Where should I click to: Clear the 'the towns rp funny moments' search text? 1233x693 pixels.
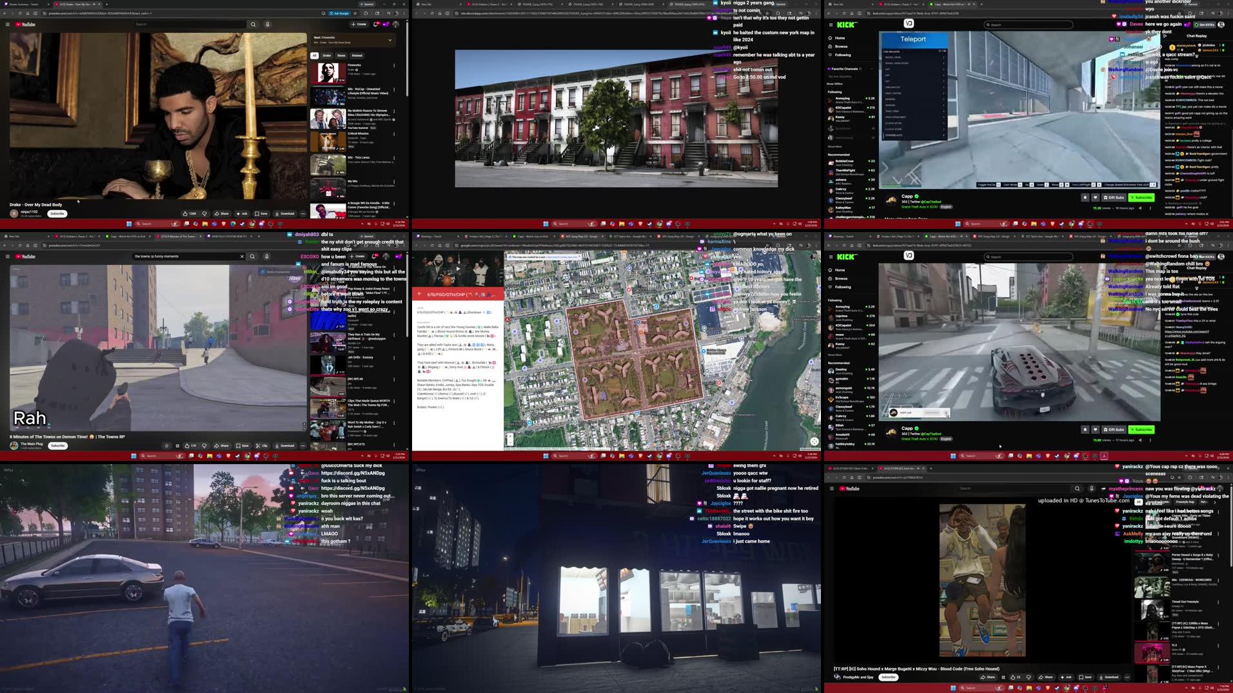click(x=242, y=257)
